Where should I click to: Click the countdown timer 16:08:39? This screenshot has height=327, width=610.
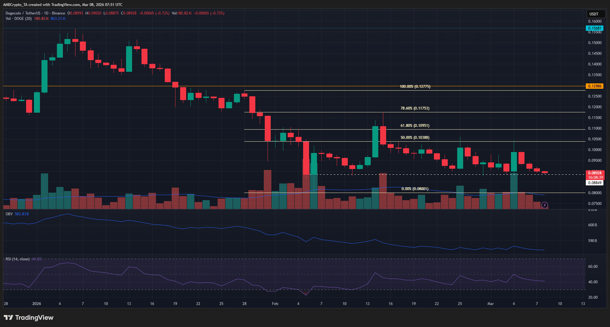tap(596, 177)
